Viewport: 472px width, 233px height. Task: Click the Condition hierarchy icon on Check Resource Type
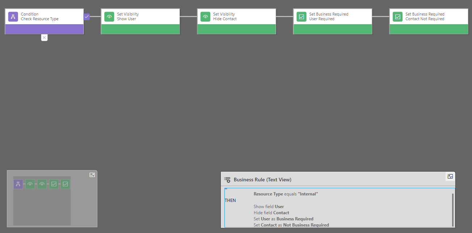coord(13,17)
